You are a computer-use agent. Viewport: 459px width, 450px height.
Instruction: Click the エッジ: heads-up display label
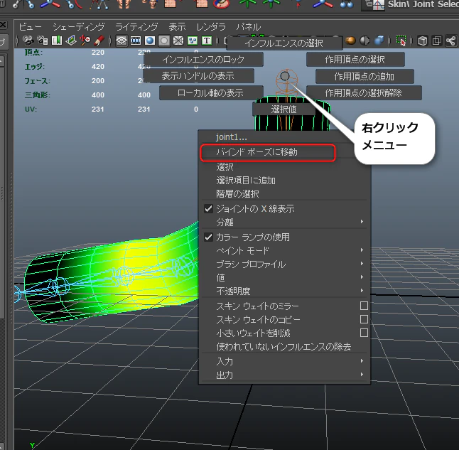tap(35, 67)
